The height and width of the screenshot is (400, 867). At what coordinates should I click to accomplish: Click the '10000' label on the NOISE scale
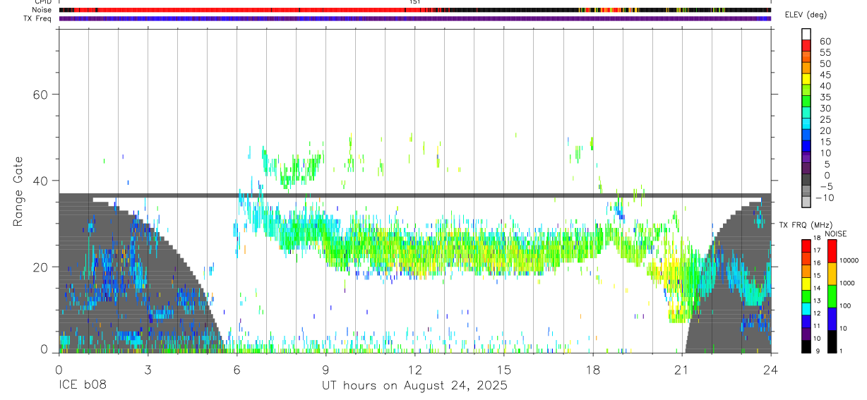(x=849, y=260)
